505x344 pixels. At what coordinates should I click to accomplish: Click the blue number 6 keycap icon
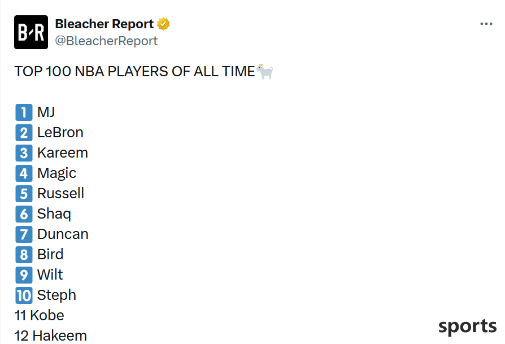point(24,214)
